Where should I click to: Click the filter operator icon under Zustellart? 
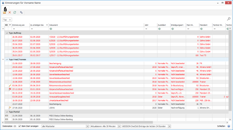(x=159, y=29)
